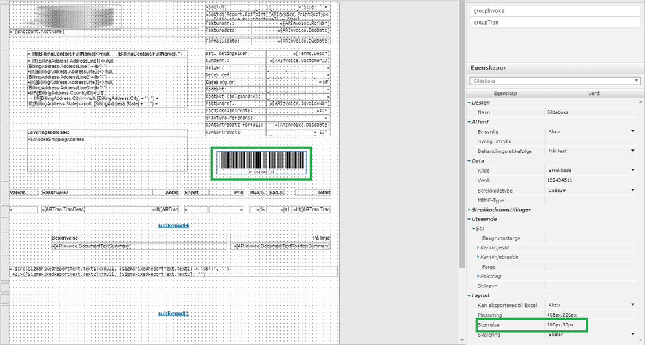Select the På linje header label
The width and height of the screenshot is (645, 345).
pyautogui.click(x=281, y=238)
